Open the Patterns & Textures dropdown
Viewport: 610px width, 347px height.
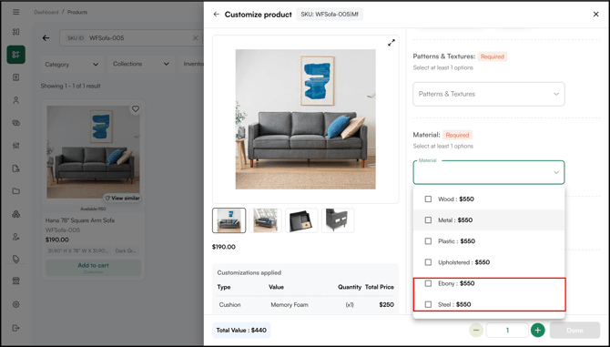click(489, 94)
